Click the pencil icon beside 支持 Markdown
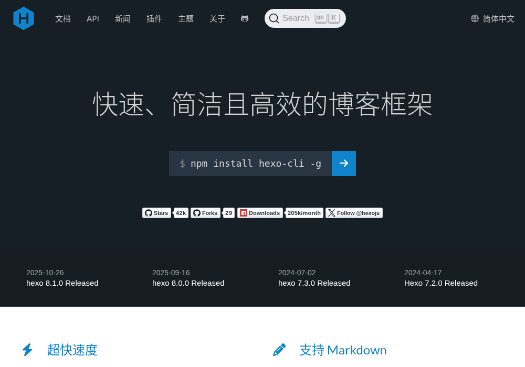 (x=279, y=350)
